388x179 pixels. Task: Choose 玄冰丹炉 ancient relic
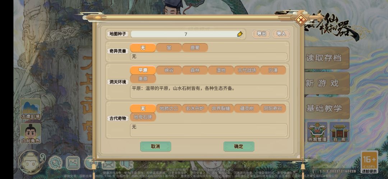click(195, 109)
